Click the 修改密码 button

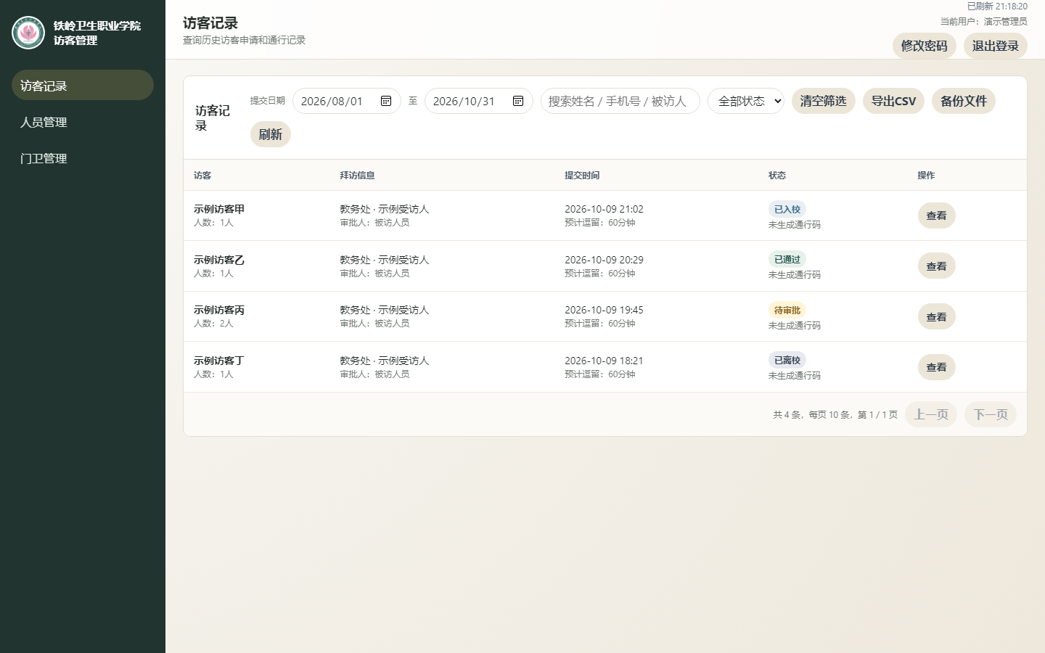click(925, 46)
